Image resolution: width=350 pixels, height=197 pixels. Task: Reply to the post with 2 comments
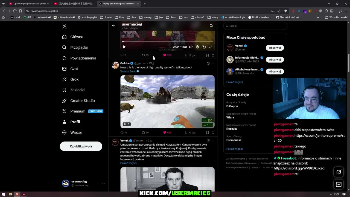[x=123, y=55]
